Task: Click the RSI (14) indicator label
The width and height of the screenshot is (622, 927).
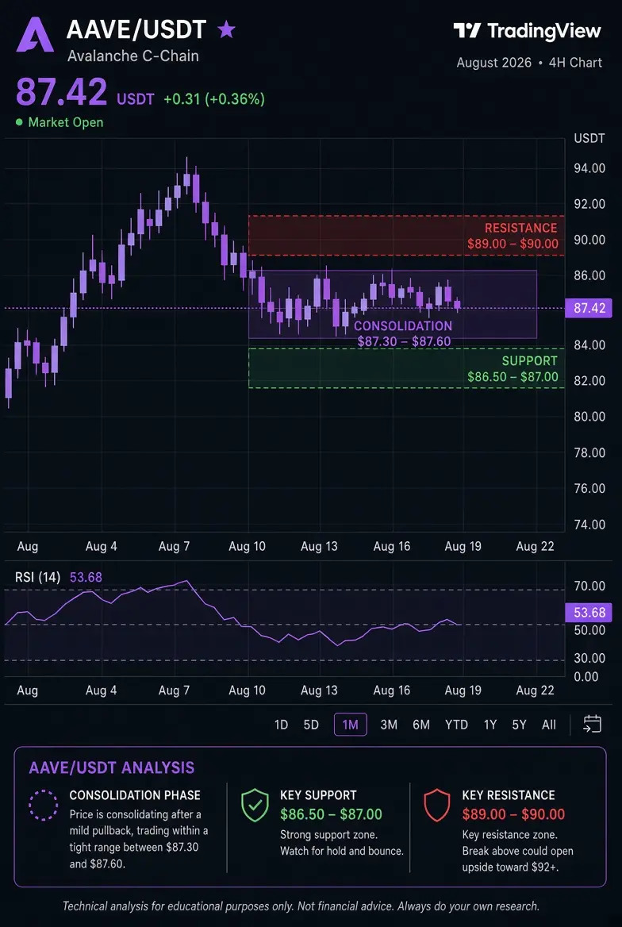Action: (38, 577)
